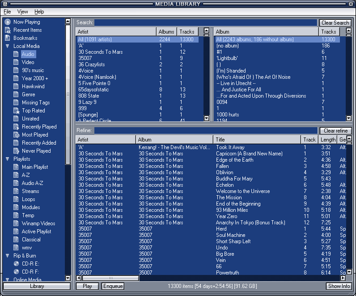Click the Streams playlist icon

pos(16,191)
